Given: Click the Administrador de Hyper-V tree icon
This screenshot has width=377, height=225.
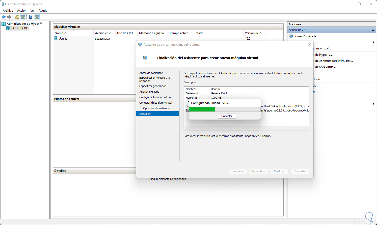Looking at the screenshot, I should click(x=4, y=24).
